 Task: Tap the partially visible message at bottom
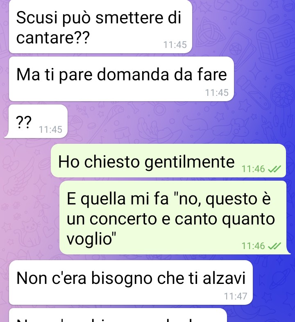pos(118,315)
